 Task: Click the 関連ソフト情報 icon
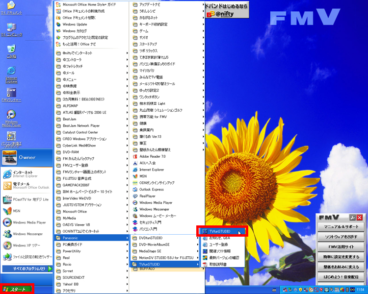205,251
